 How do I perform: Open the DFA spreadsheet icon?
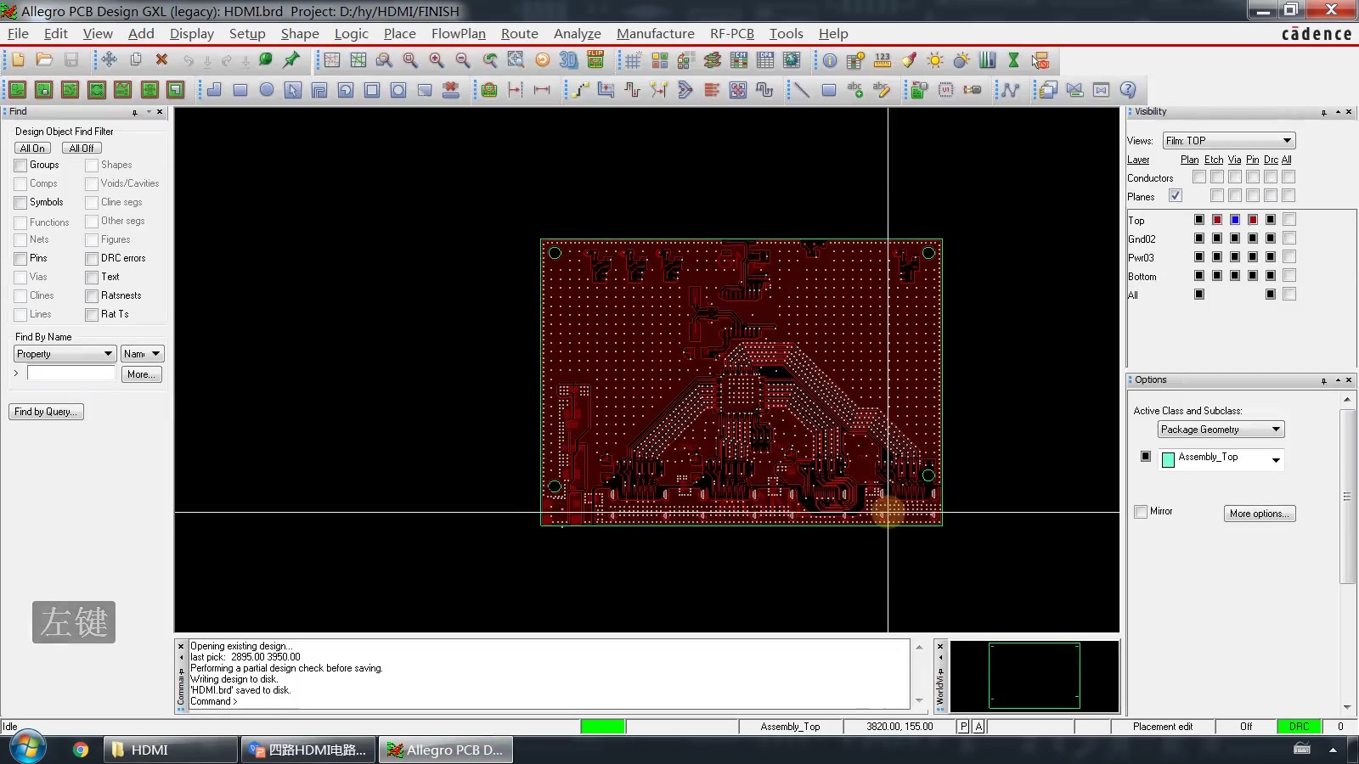765,60
